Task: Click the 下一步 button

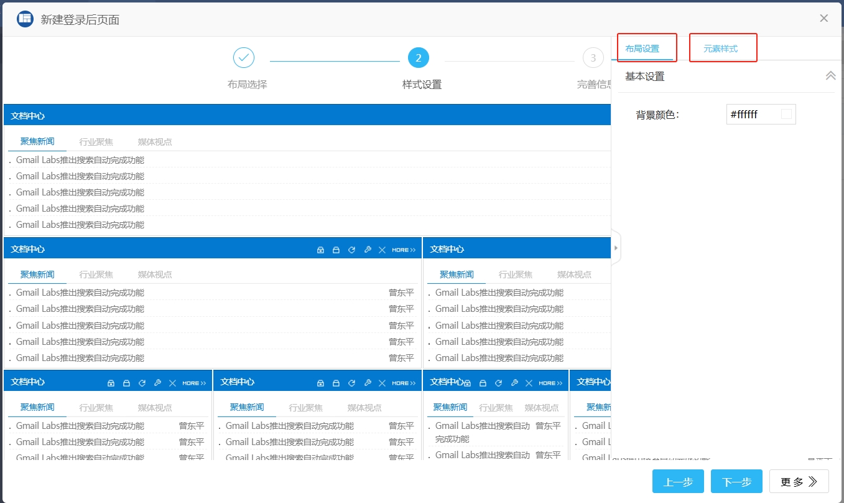Action: tap(736, 481)
